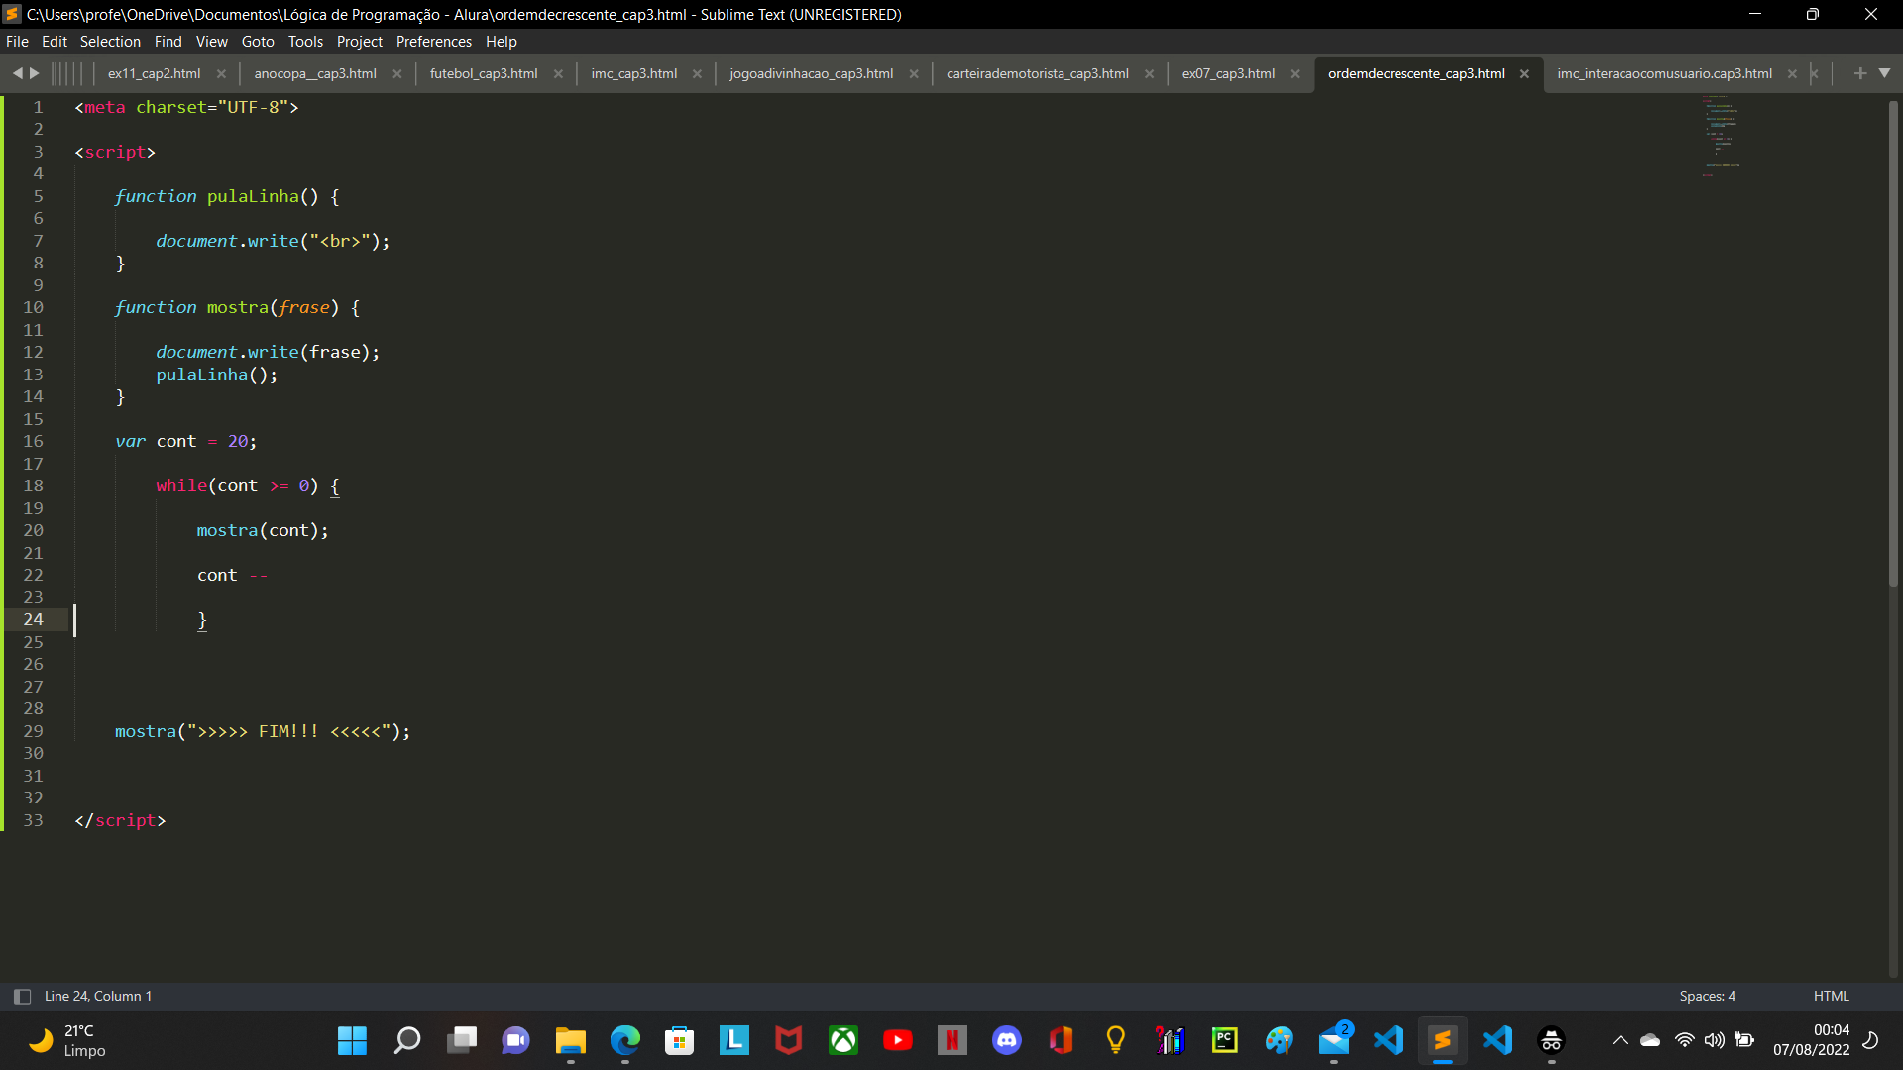
Task: Close the imc_interacaocomusuario.cap3.html tab
Action: pyautogui.click(x=1792, y=74)
